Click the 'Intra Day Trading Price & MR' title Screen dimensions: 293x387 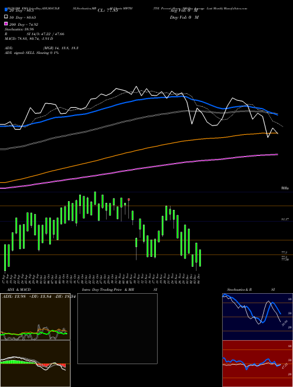[108, 290]
